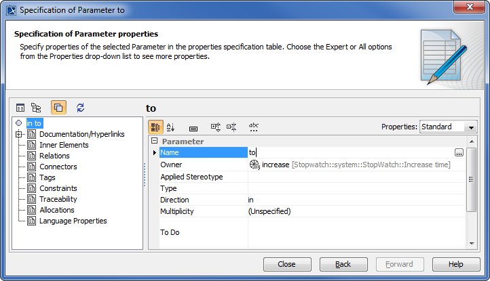The height and width of the screenshot is (281, 490).
Task: Select the Type property row
Action: coord(312,188)
